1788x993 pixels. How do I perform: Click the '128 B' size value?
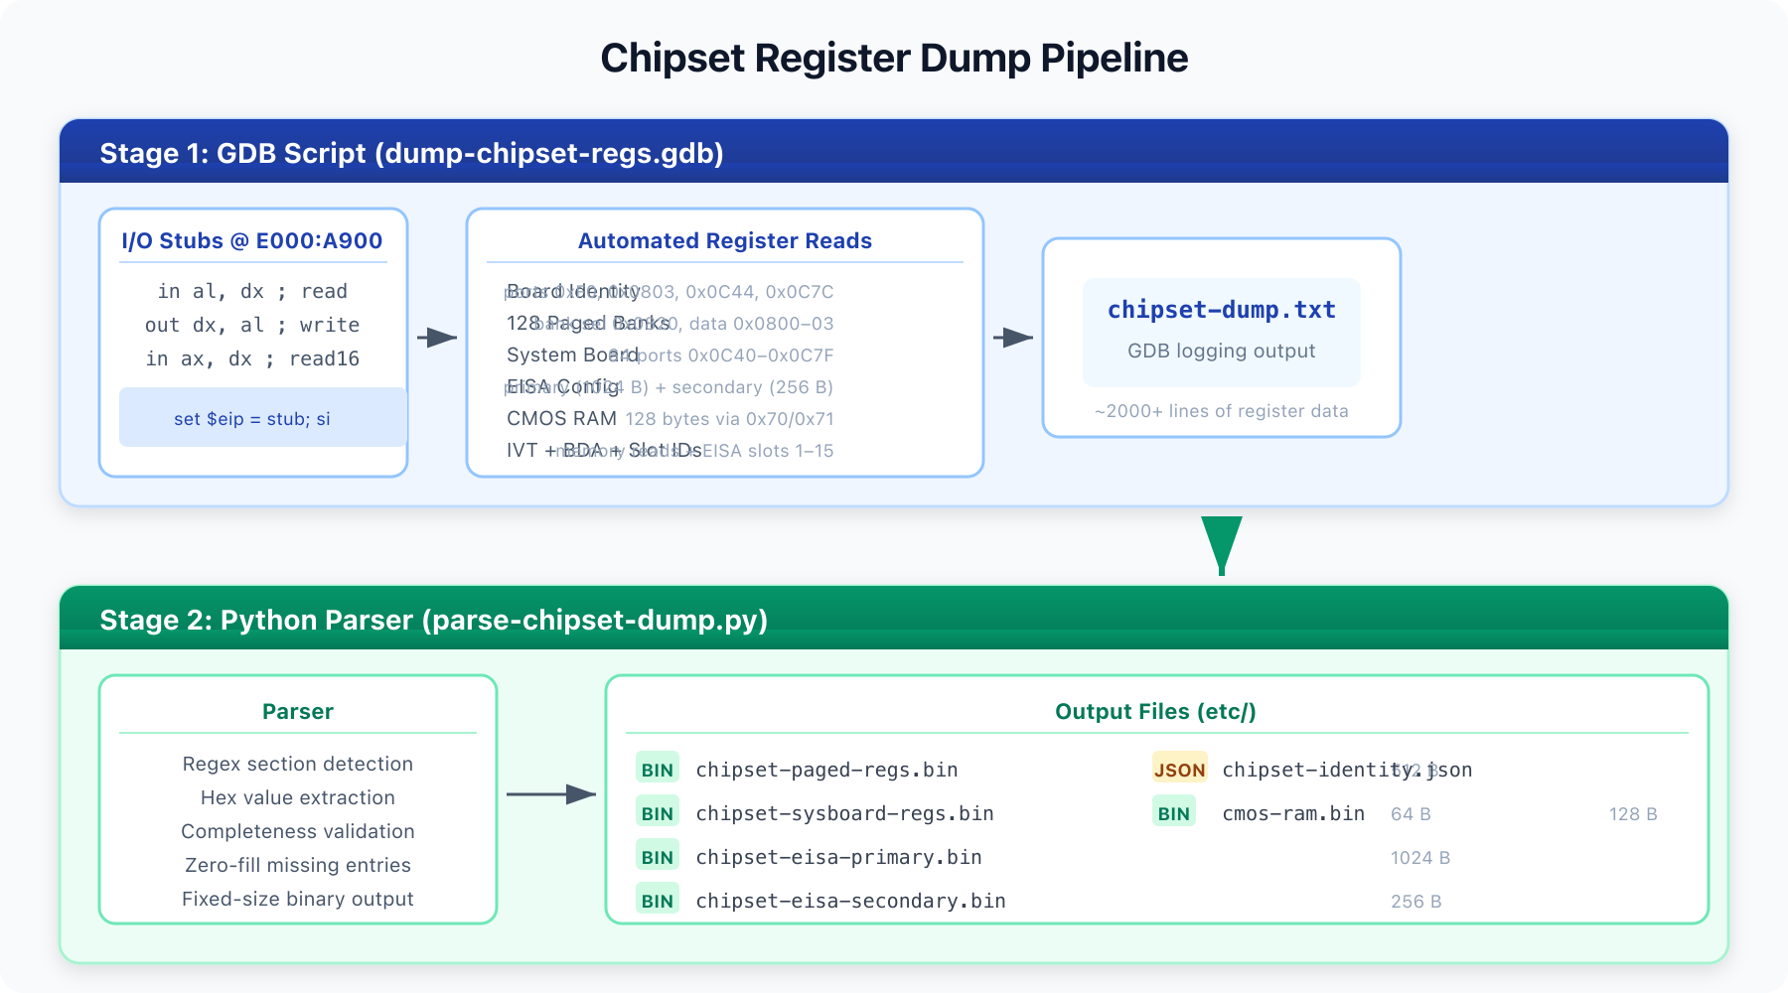point(1633,814)
